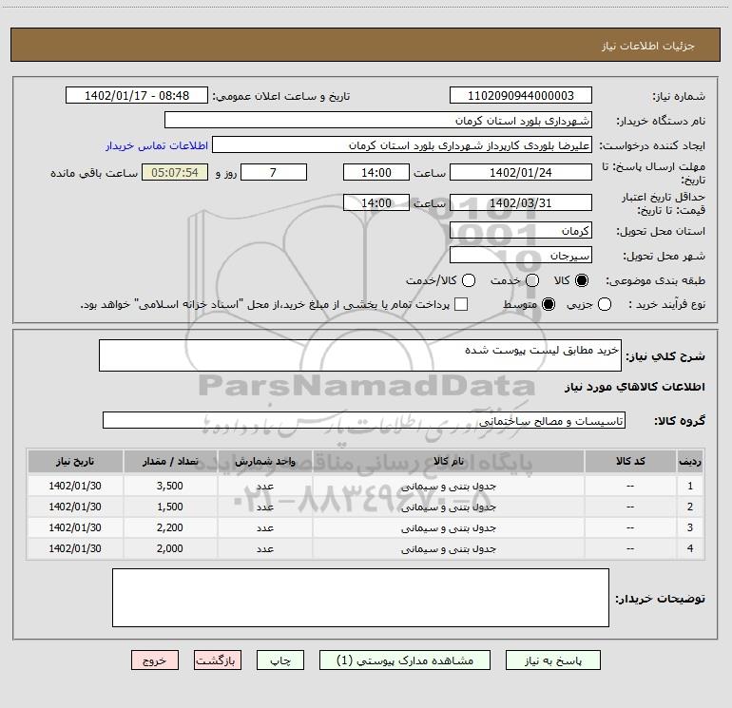Image resolution: width=732 pixels, height=708 pixels.
Task: Click the price validity date 1402/03/31
Action: [521, 202]
